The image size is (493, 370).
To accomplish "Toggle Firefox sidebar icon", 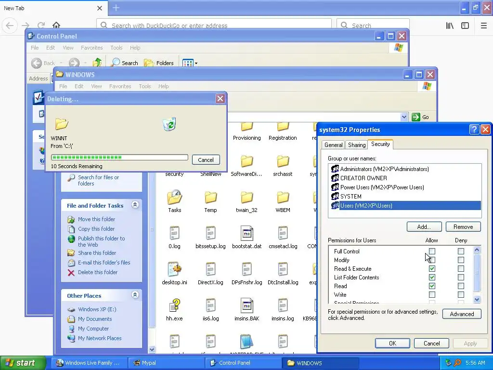I will pos(465,26).
